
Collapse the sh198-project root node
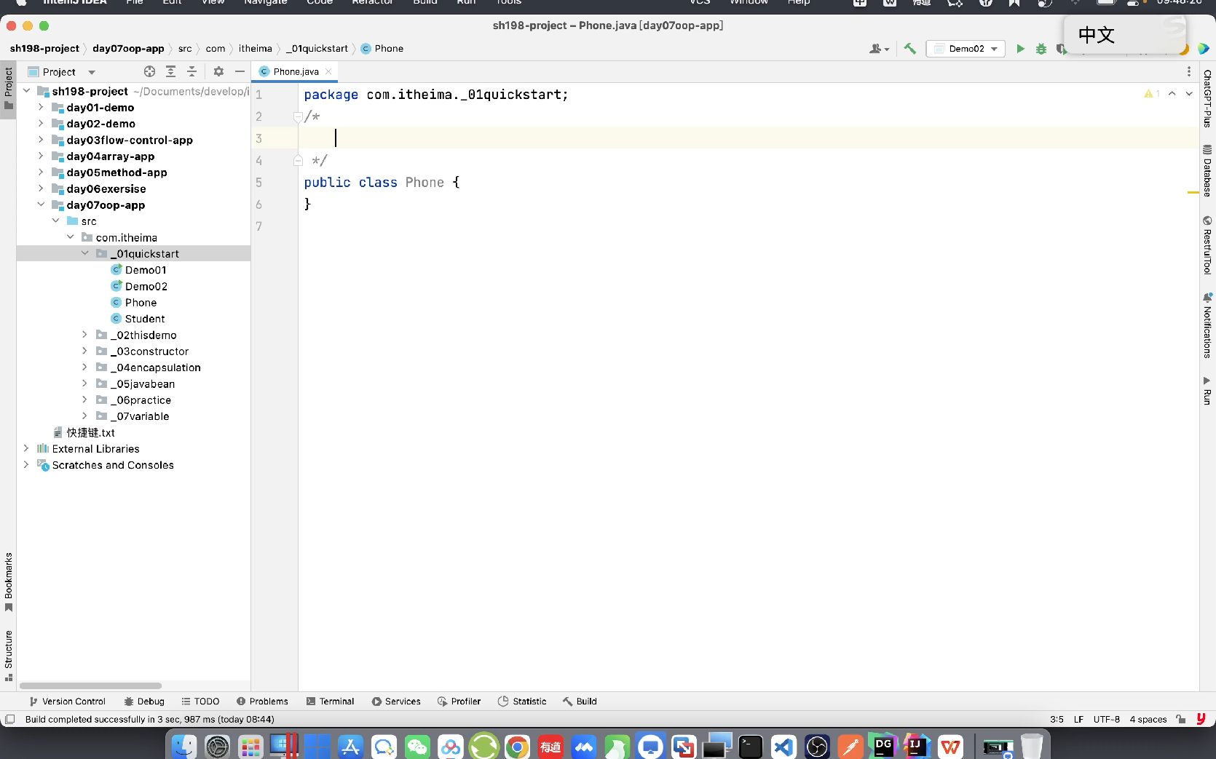tap(27, 91)
